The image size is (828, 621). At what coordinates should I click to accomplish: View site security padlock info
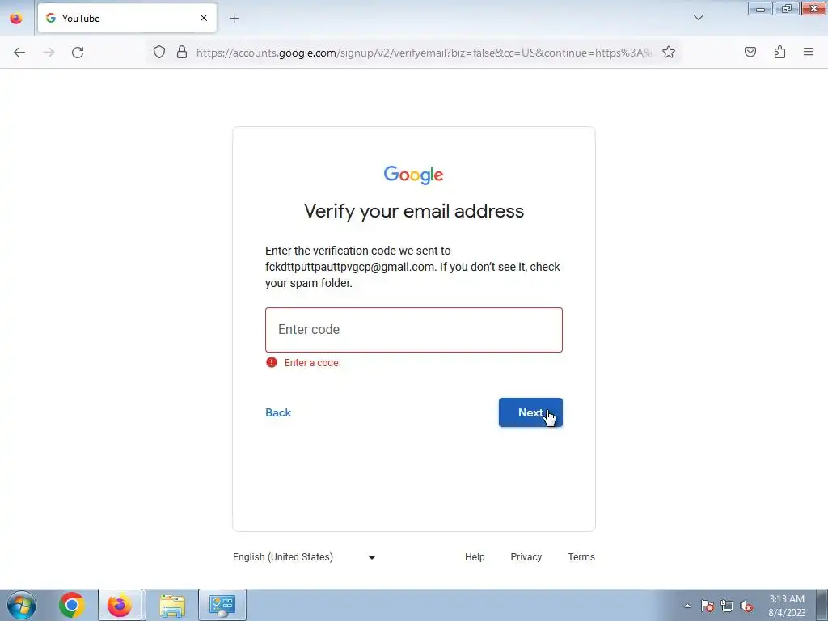(182, 53)
